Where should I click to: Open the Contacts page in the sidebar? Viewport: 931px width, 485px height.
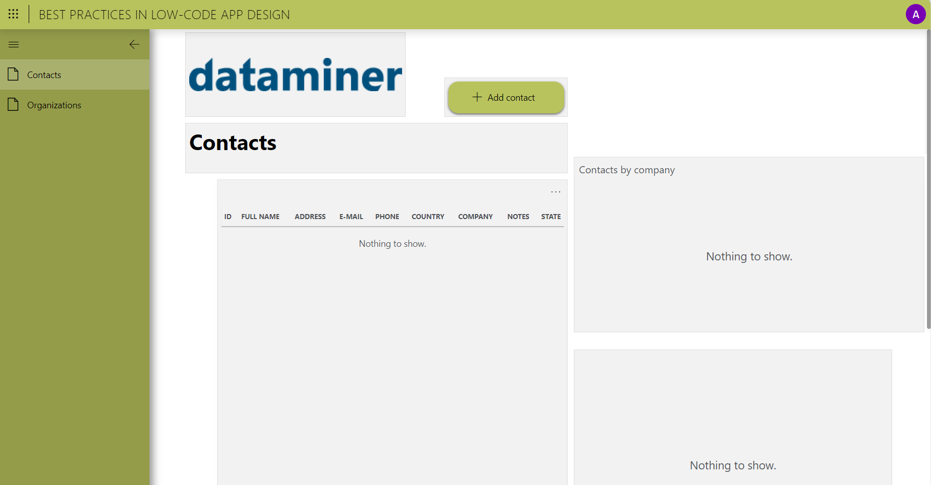(44, 75)
